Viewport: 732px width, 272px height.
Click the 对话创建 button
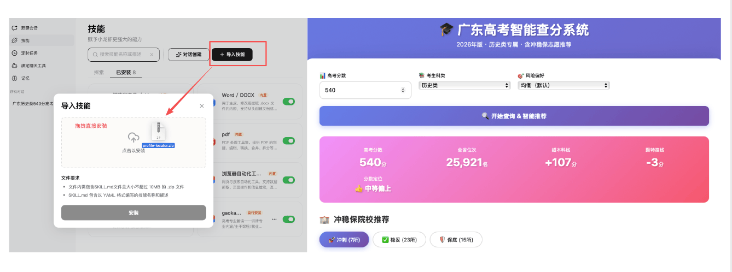point(188,55)
